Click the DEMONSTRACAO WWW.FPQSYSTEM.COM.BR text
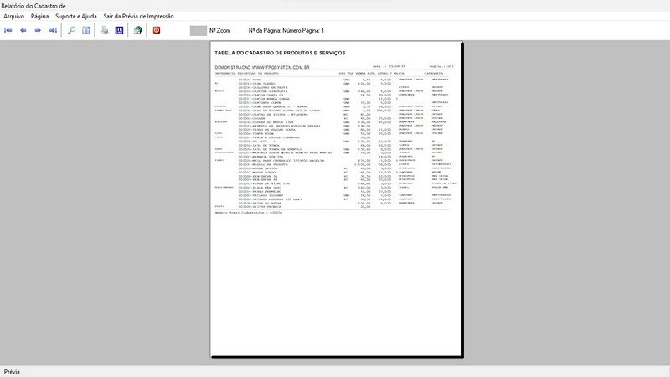670x377 pixels. click(x=262, y=68)
